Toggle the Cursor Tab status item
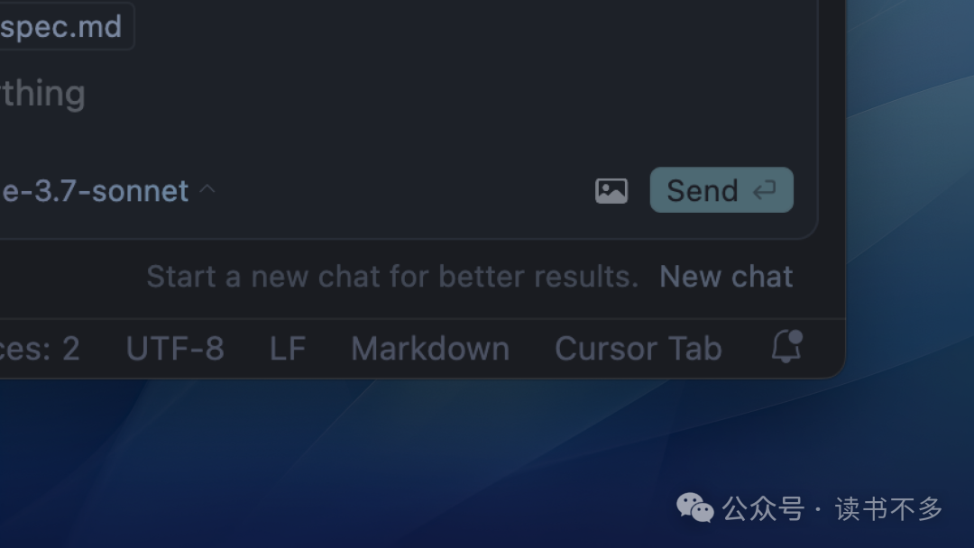 pos(638,348)
